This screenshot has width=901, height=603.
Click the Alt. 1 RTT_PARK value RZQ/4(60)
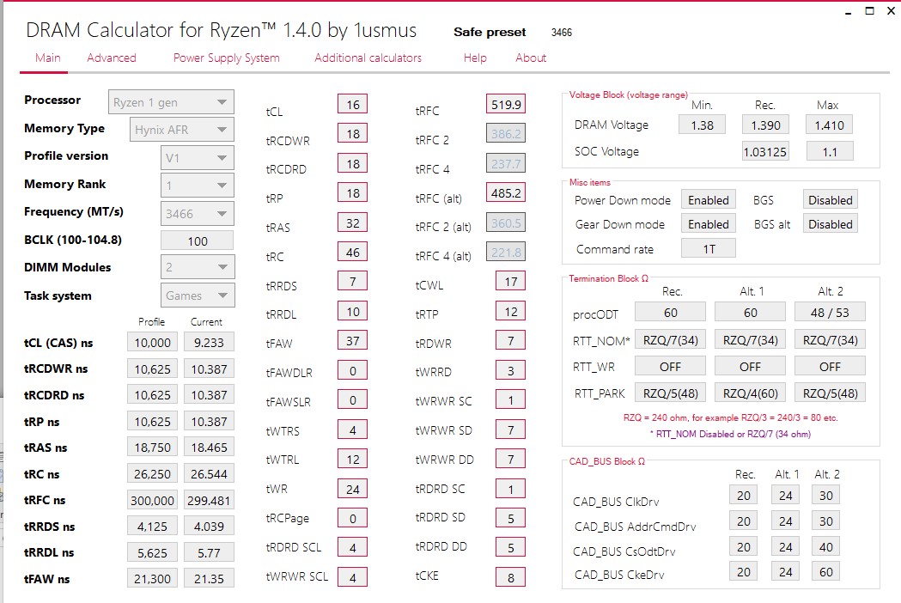coord(750,393)
